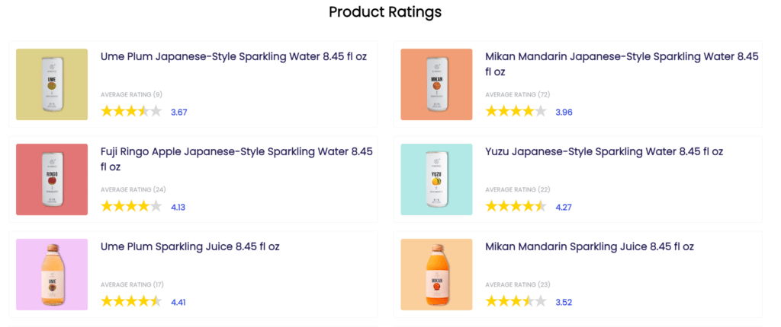This screenshot has height=327, width=781.
Task: Click the 4.27 rating score for Yuzu
Action: tap(564, 207)
